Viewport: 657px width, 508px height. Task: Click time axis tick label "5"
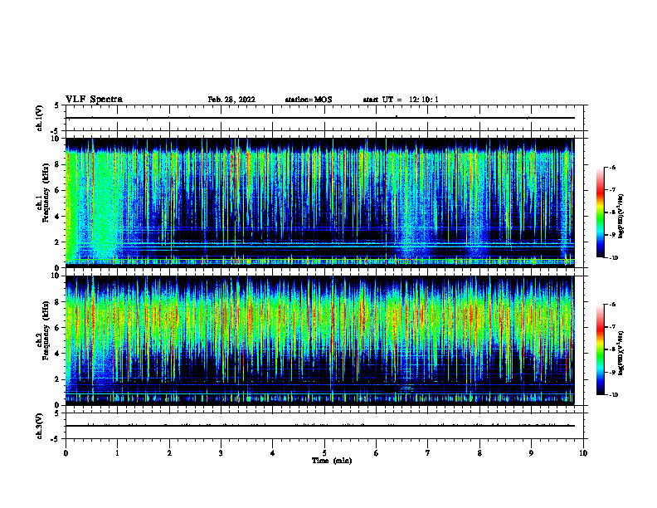pyautogui.click(x=324, y=453)
